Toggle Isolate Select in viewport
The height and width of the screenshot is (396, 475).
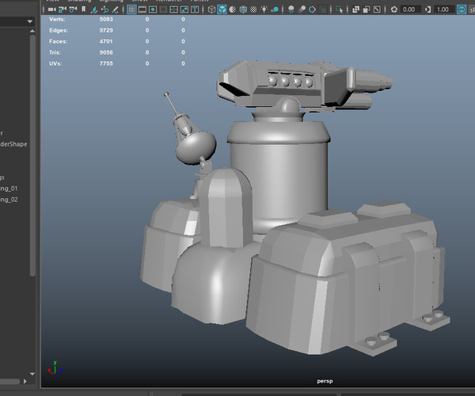pos(340,10)
